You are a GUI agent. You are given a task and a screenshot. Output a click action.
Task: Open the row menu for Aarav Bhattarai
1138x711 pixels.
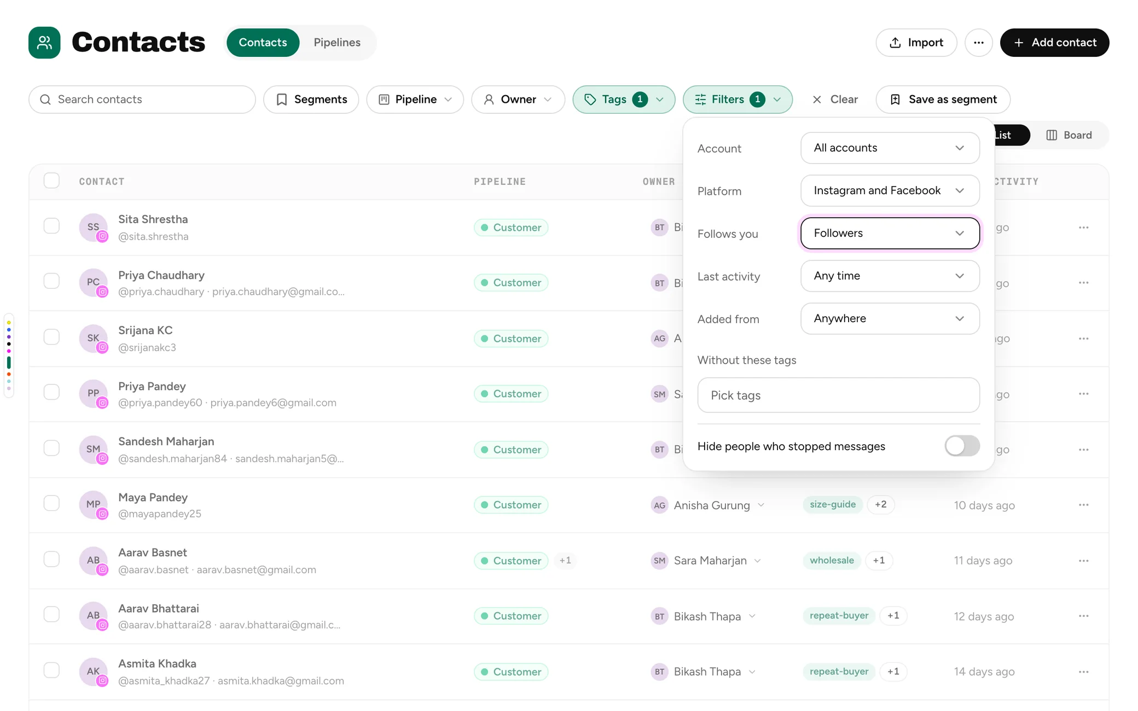pos(1083,616)
